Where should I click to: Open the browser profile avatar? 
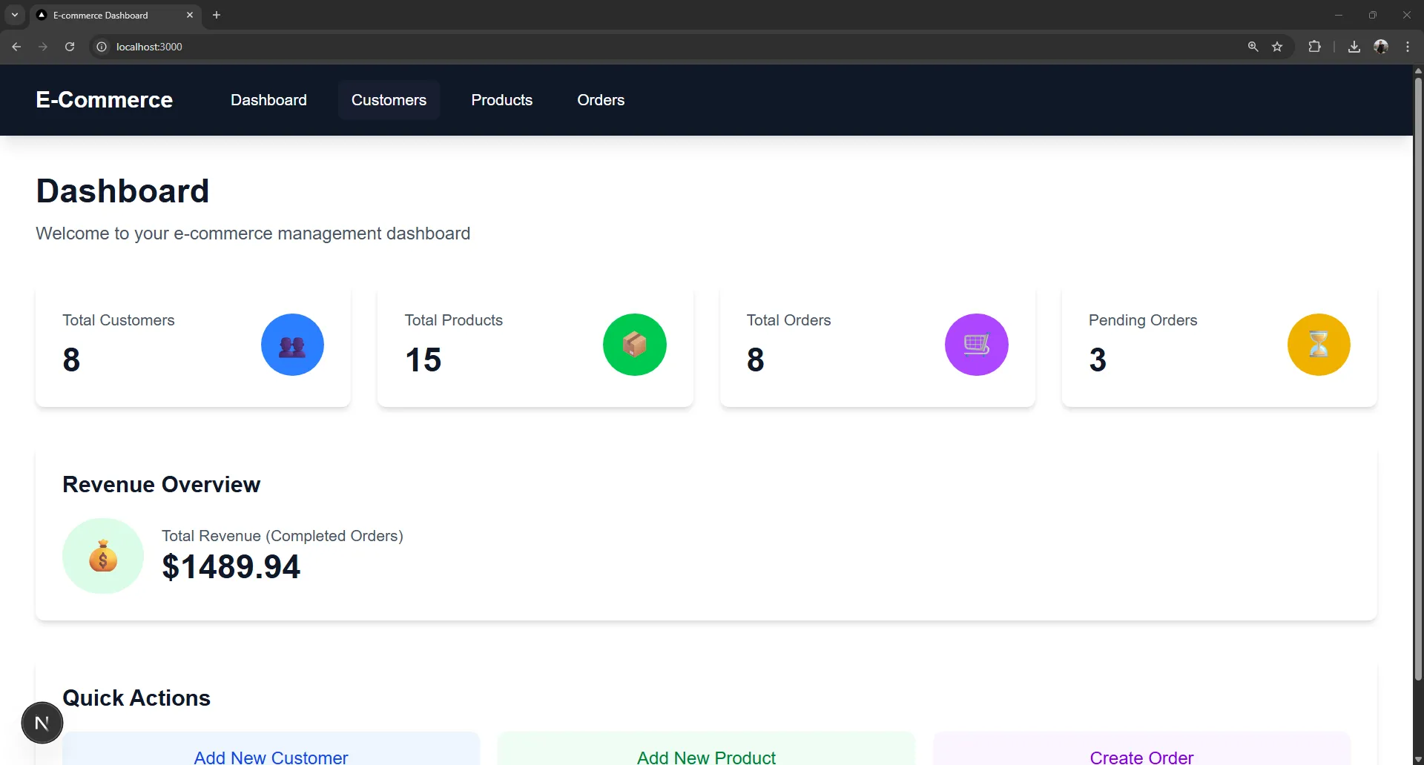pos(1382,46)
